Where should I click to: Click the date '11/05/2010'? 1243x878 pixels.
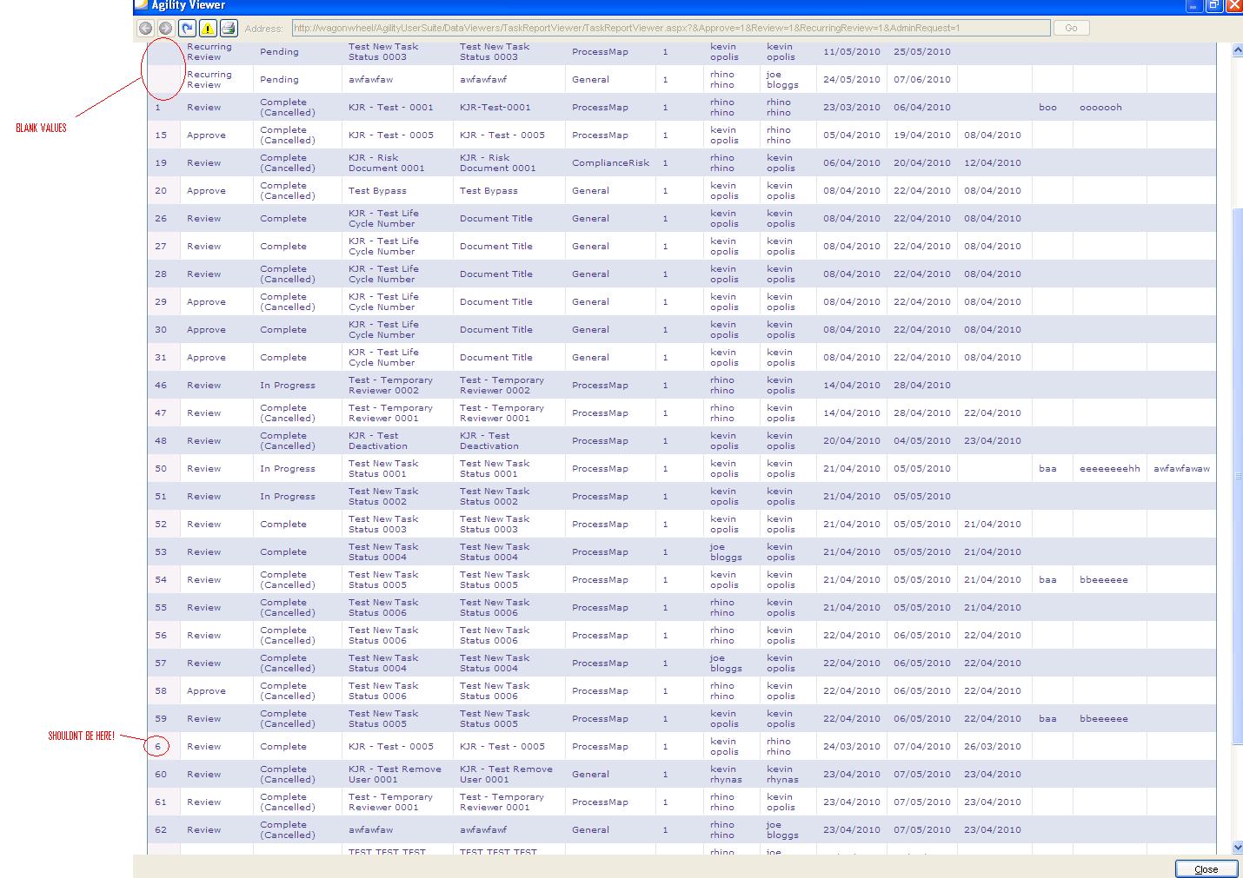tap(852, 52)
